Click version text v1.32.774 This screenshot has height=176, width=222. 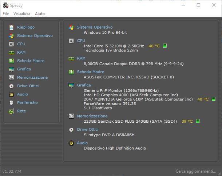point(12,171)
